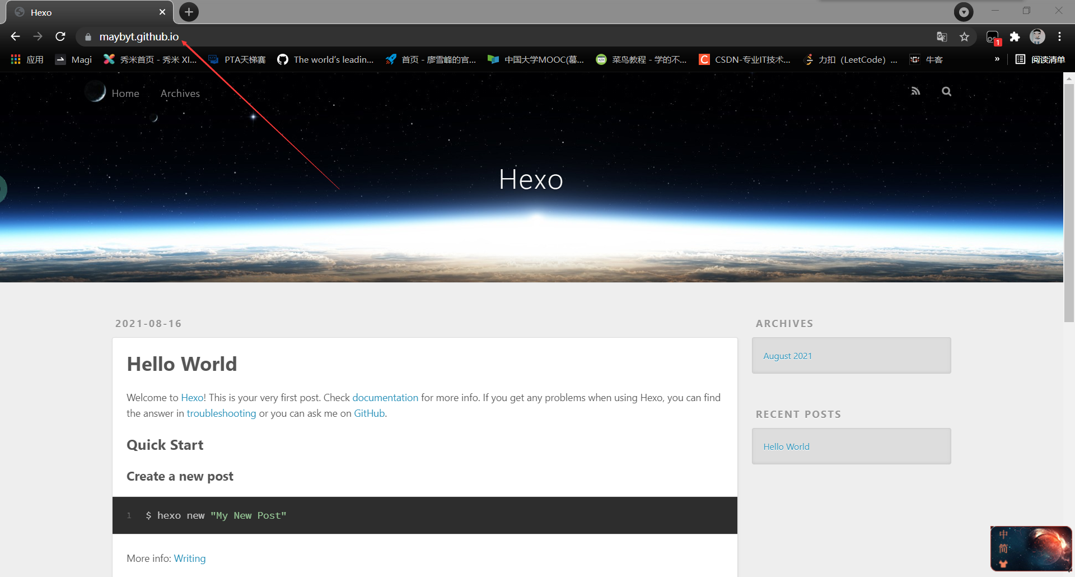
Task: Open the GitHub 'The world's leadin...' bookmark
Action: coord(325,59)
